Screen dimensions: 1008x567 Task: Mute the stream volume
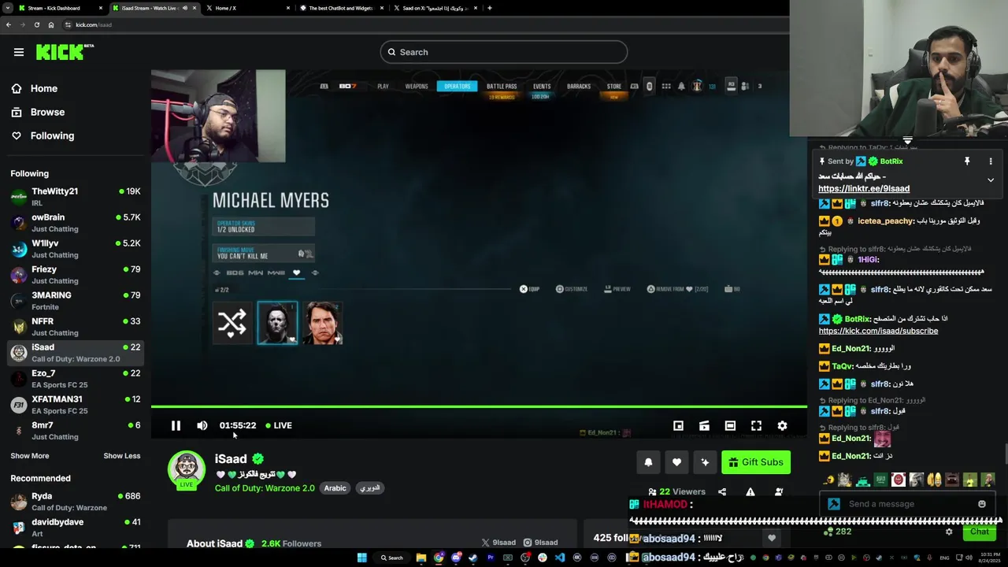click(202, 425)
